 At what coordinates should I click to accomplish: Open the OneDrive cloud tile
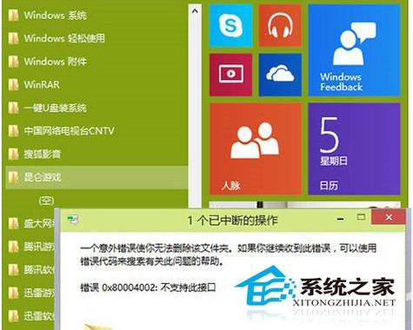click(280, 75)
